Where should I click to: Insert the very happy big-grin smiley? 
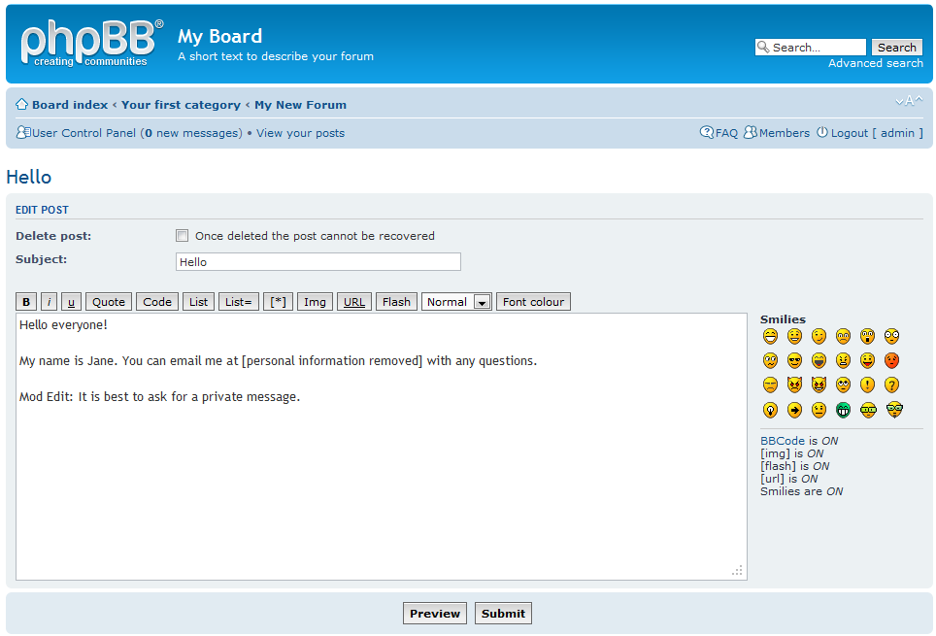pos(770,336)
